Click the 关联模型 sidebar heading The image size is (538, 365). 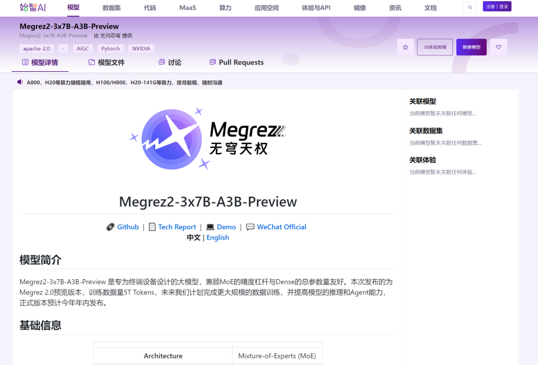point(423,101)
